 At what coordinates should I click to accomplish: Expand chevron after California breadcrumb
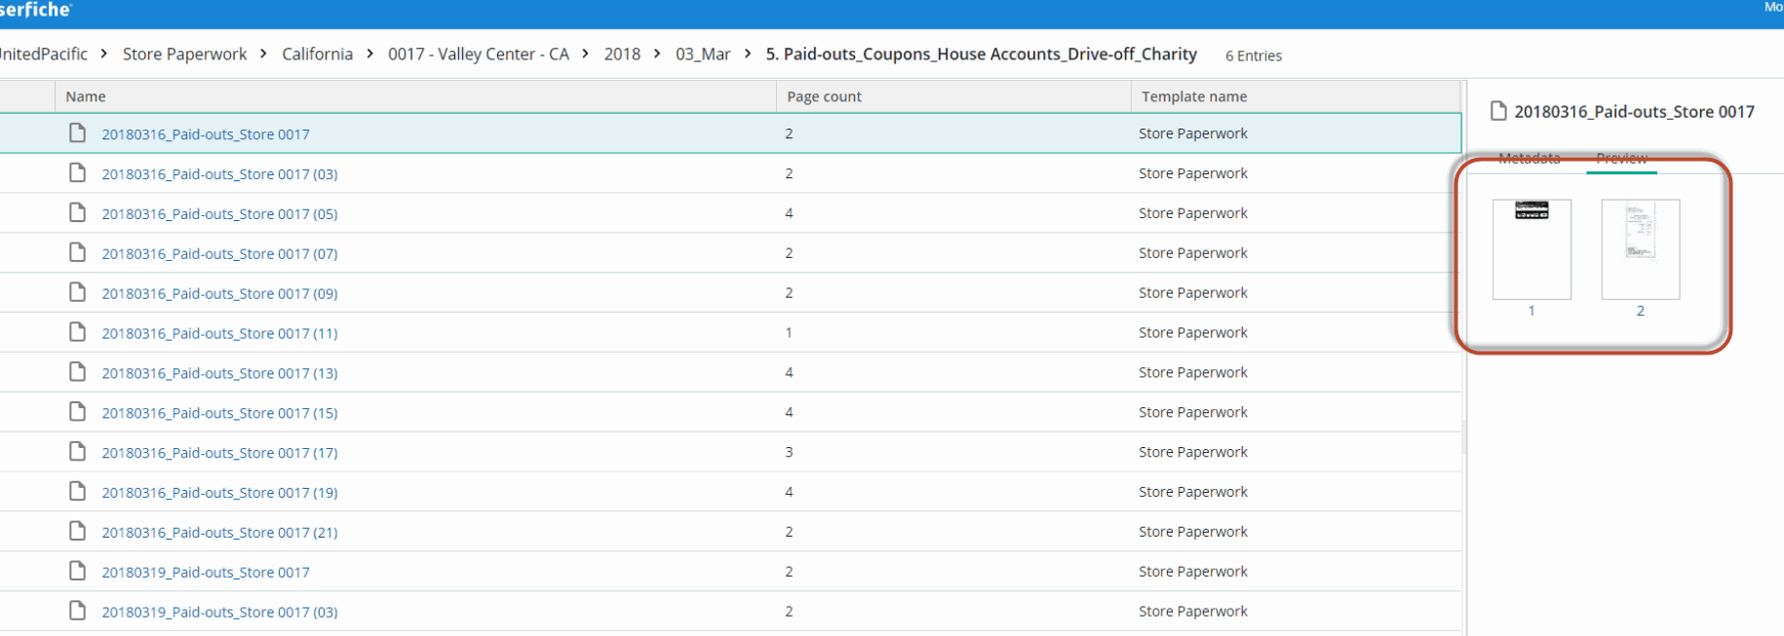click(370, 54)
